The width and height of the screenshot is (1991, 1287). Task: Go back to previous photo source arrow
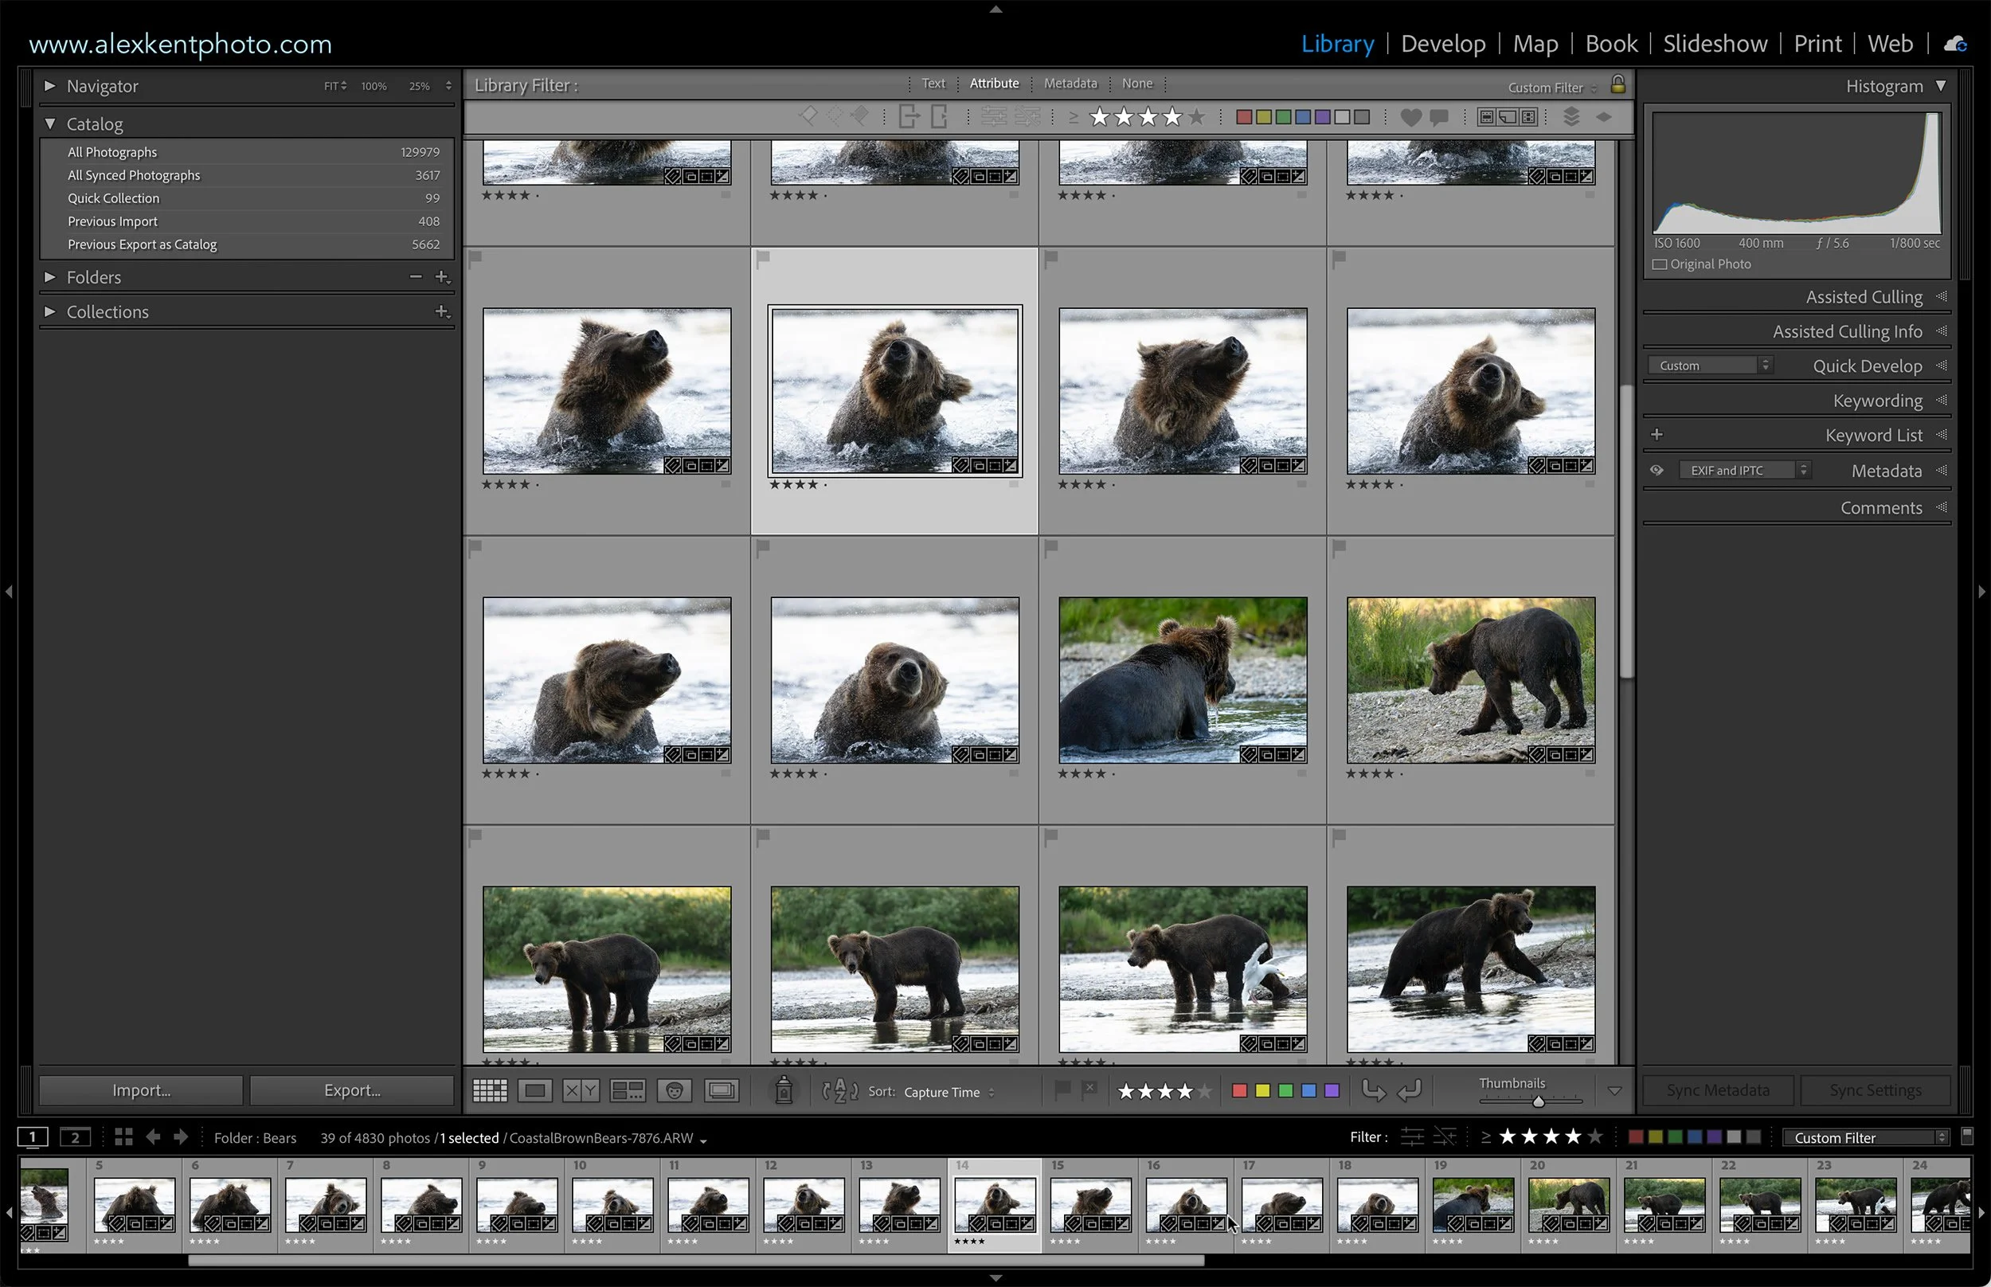click(x=153, y=1137)
